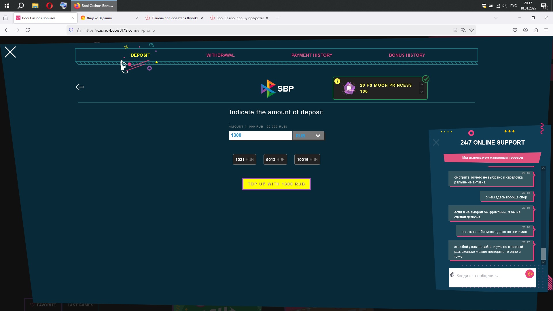This screenshot has height=311, width=553.
Task: Close the Панель пользователя ttwork1 tab
Action: tap(202, 18)
